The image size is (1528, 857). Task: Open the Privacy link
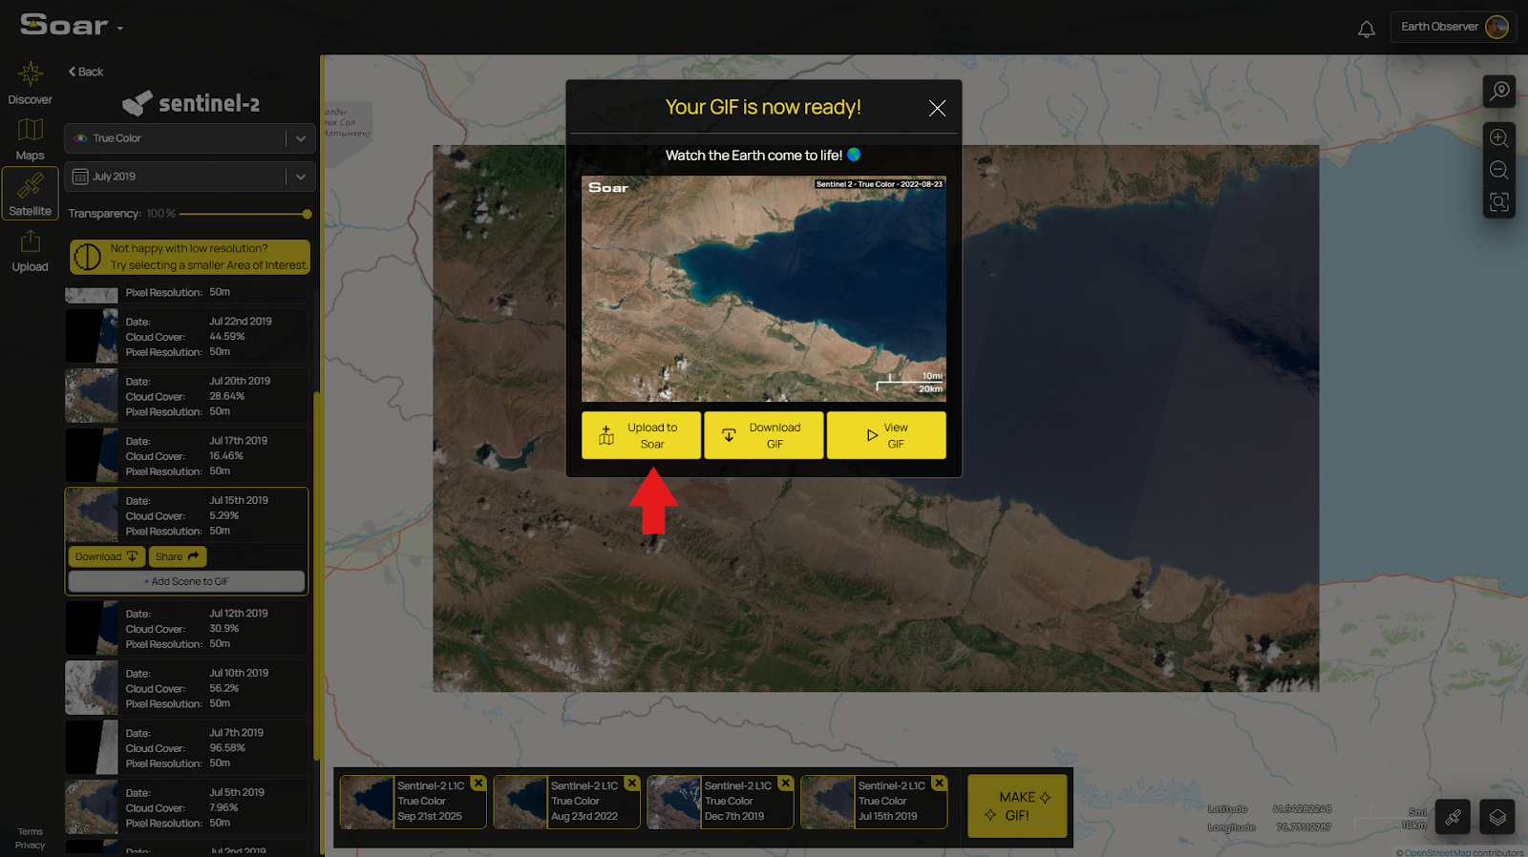[30, 846]
